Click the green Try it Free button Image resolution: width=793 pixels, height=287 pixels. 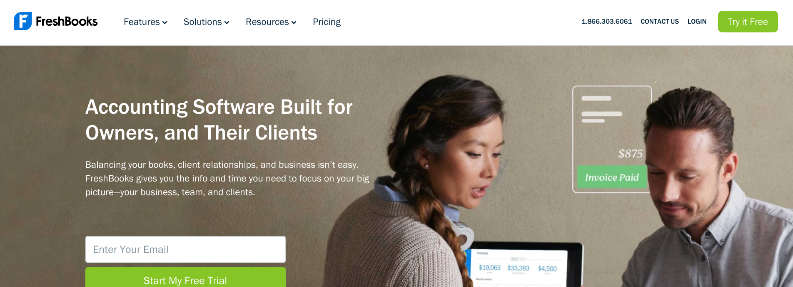748,22
